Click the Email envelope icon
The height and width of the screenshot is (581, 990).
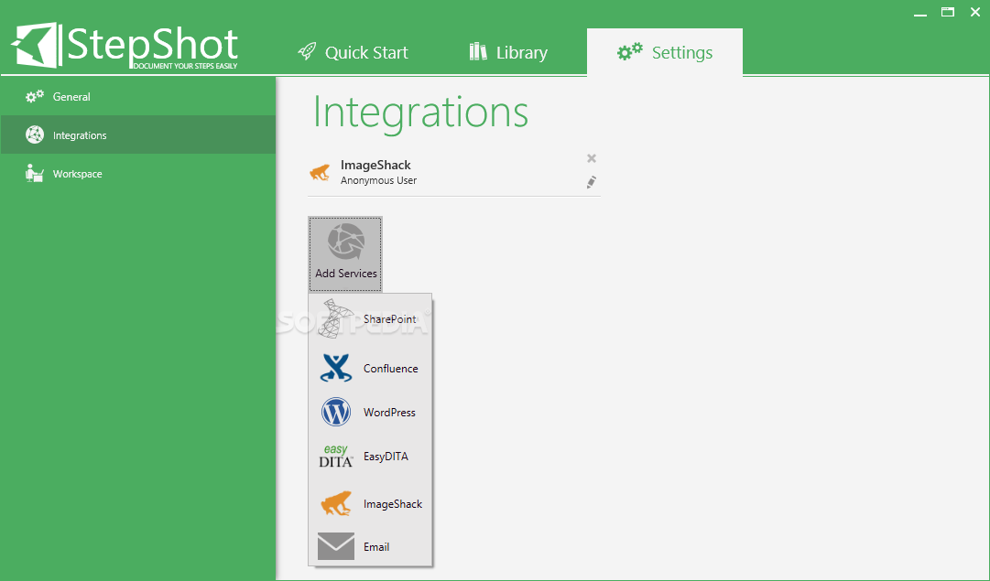336,546
